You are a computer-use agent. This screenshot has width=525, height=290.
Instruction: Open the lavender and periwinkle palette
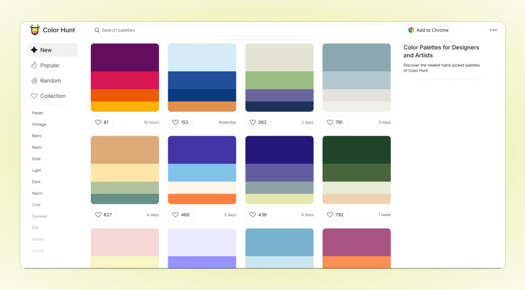click(x=202, y=248)
